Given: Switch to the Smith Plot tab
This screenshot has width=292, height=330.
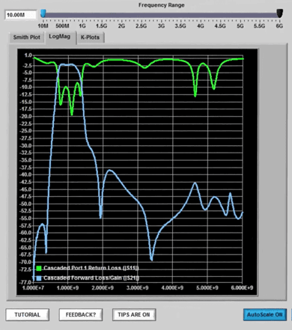Looking at the screenshot, I should [26, 37].
